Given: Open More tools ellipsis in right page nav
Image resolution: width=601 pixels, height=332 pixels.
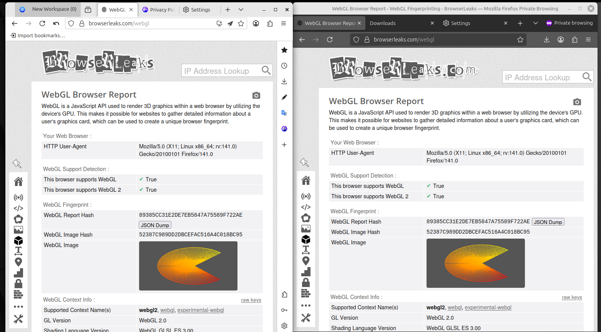Looking at the screenshot, I should tap(306, 305).
